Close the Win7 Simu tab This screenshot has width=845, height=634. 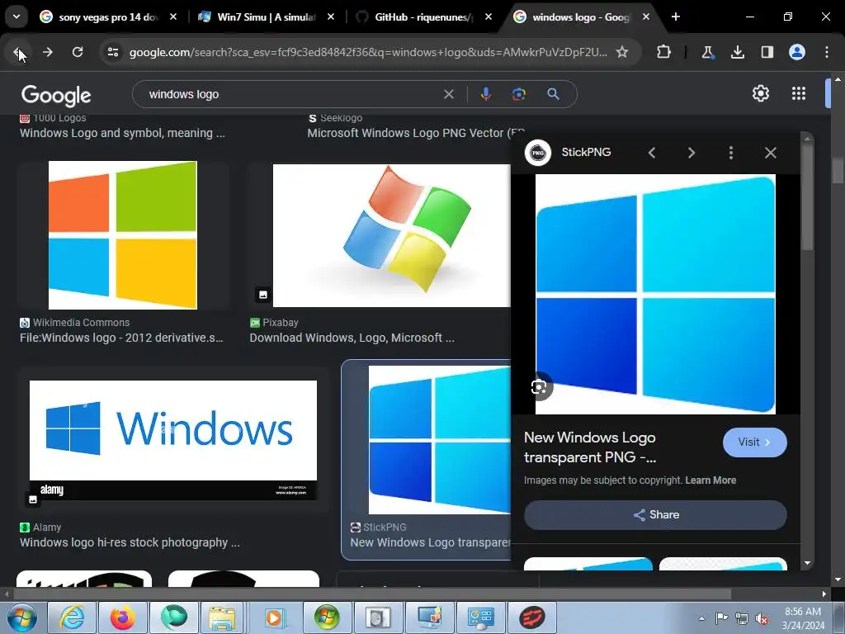pos(331,17)
